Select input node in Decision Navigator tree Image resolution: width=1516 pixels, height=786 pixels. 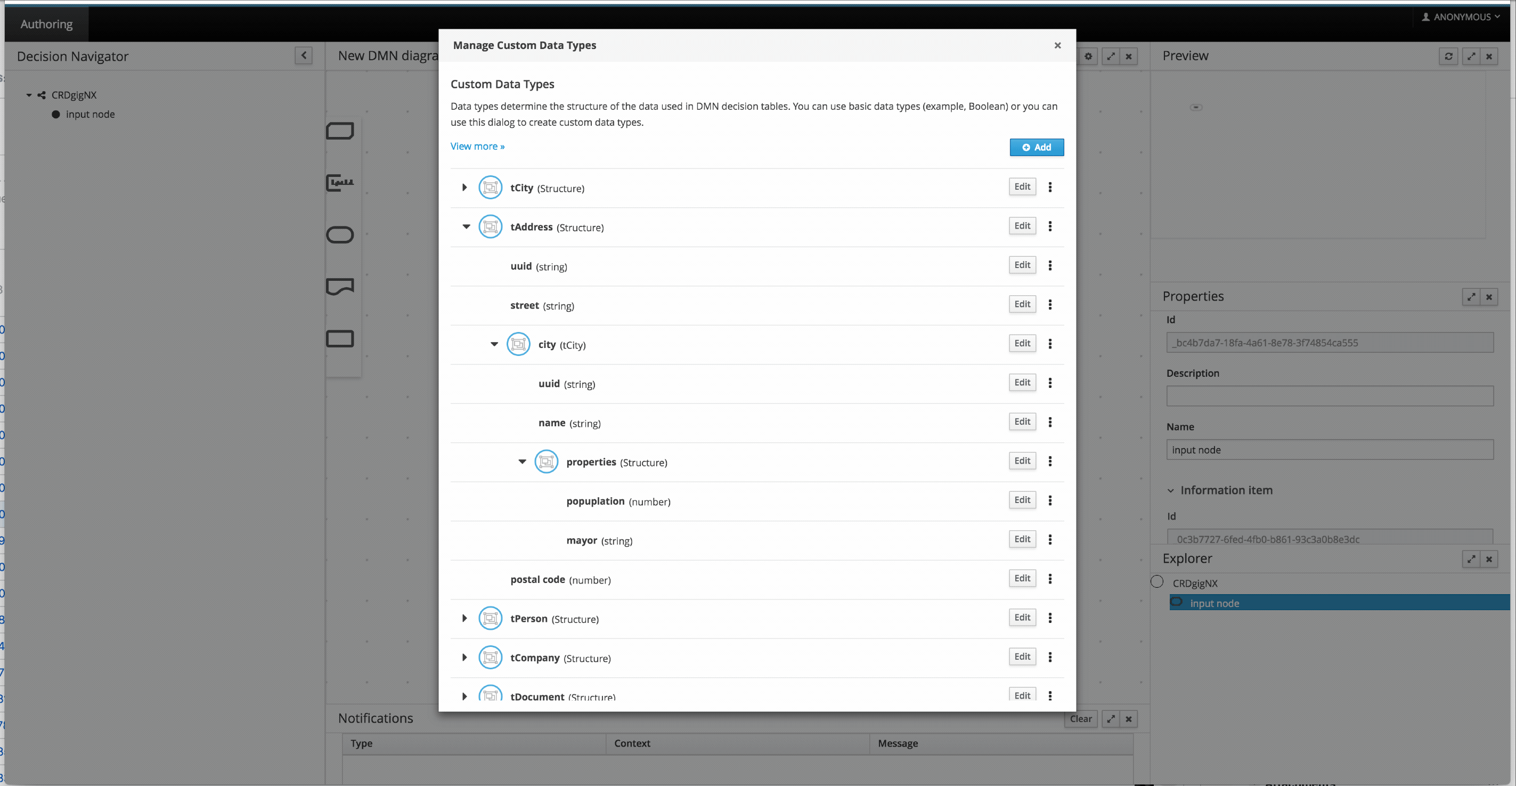pos(90,114)
